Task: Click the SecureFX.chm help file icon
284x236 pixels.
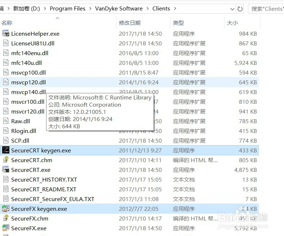Action: click(6, 218)
